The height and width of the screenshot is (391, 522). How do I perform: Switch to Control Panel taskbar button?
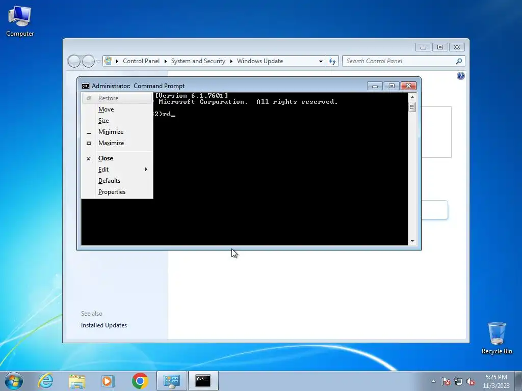coord(171,381)
